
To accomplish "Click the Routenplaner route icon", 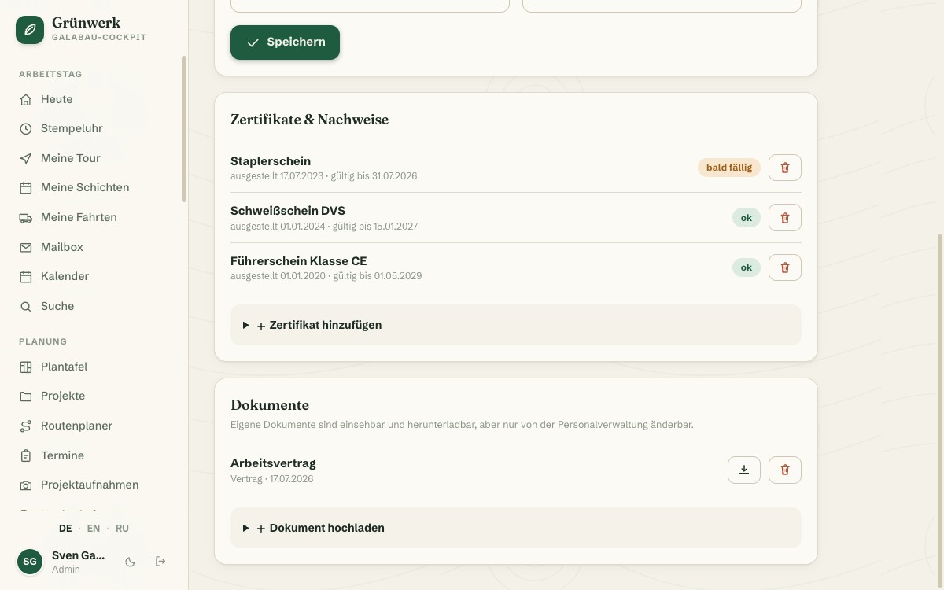I will (x=26, y=426).
